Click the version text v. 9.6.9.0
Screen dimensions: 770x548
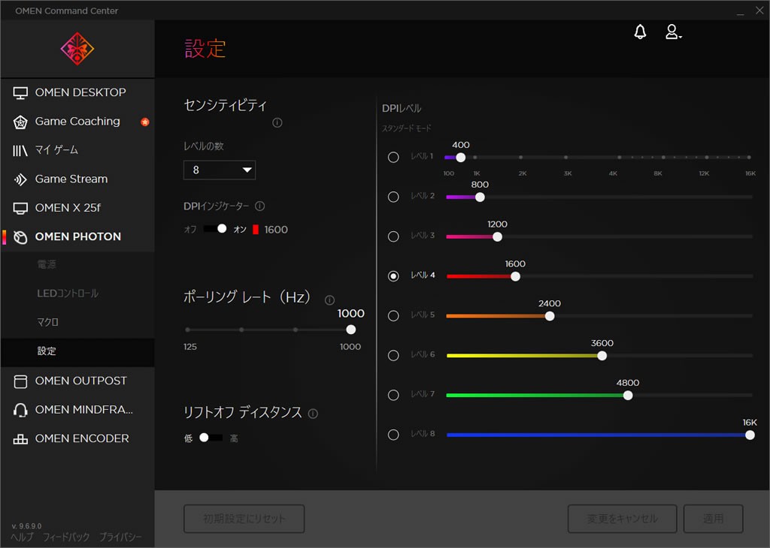[x=26, y=526]
